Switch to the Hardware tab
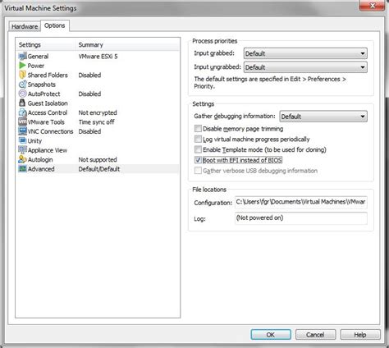This screenshot has height=348, width=389. click(25, 26)
